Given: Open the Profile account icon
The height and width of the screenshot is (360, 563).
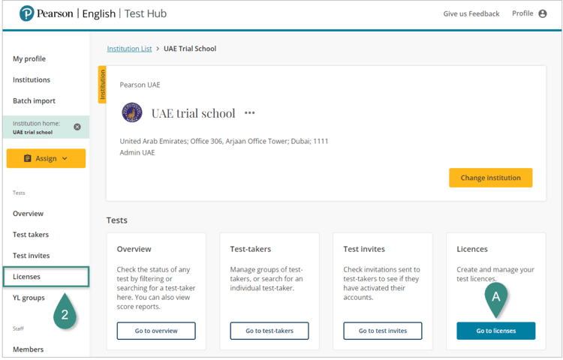Looking at the screenshot, I should coord(543,13).
